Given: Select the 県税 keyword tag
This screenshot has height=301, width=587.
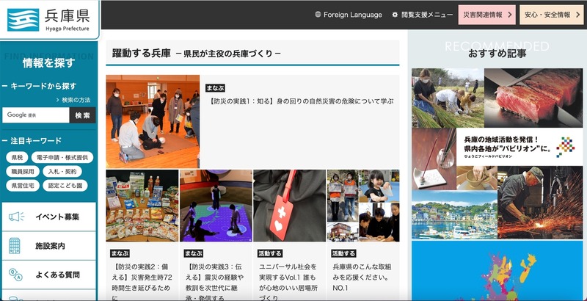Looking at the screenshot, I should pyautogui.click(x=17, y=158).
